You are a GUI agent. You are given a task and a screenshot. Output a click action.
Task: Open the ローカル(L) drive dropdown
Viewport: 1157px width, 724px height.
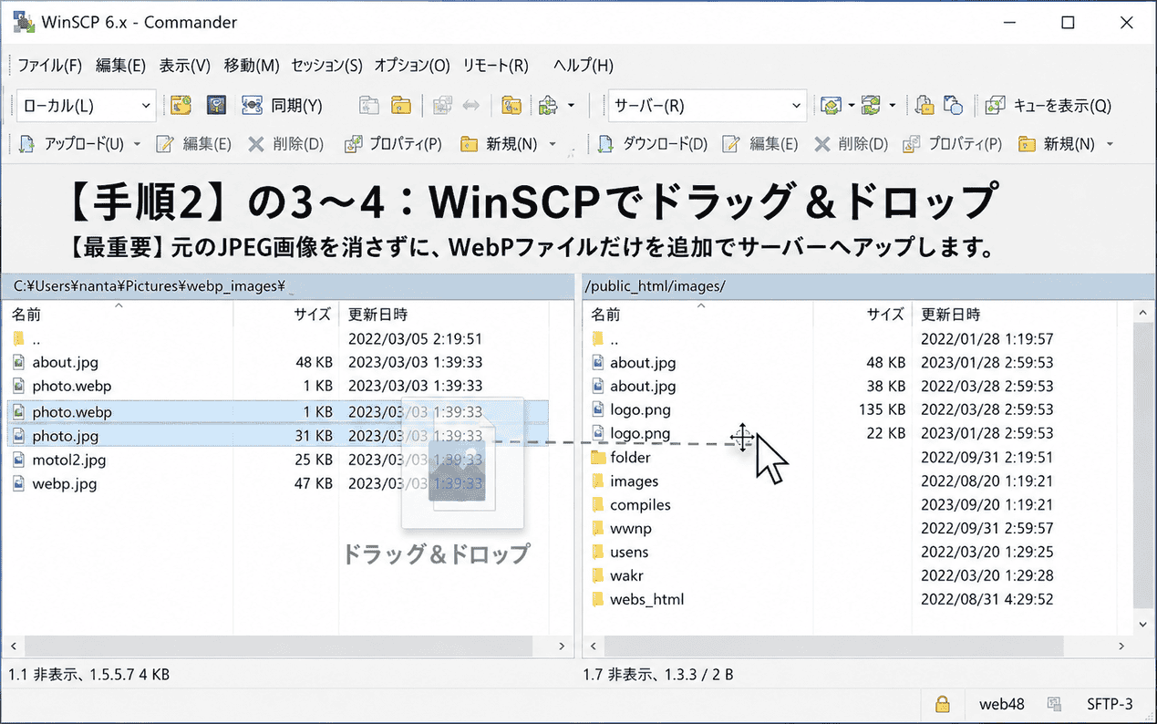[x=88, y=106]
